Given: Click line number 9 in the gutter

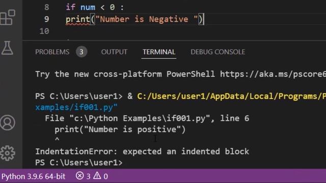Looking at the screenshot, I should click(x=46, y=19).
